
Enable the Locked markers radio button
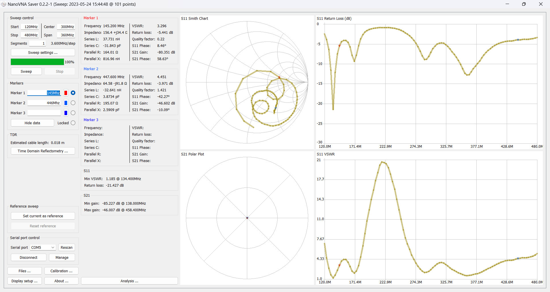[73, 123]
